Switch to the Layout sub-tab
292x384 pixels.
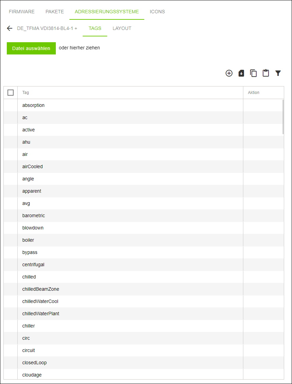pyautogui.click(x=122, y=28)
